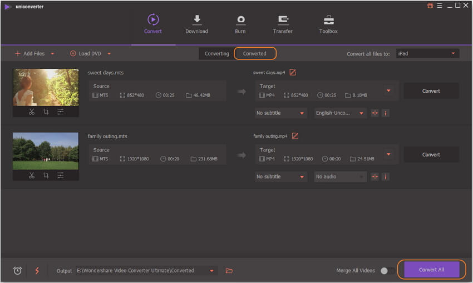This screenshot has width=473, height=283.
Task: Open the output folder icon
Action: coord(229,271)
